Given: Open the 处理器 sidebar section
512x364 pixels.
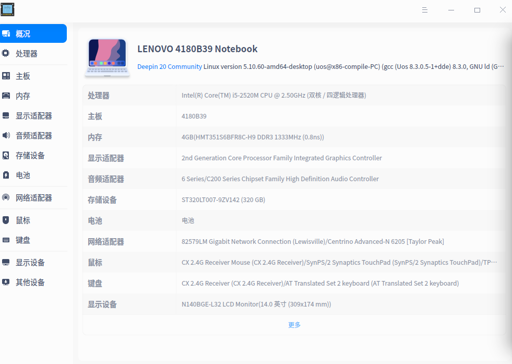Looking at the screenshot, I should click(x=33, y=53).
